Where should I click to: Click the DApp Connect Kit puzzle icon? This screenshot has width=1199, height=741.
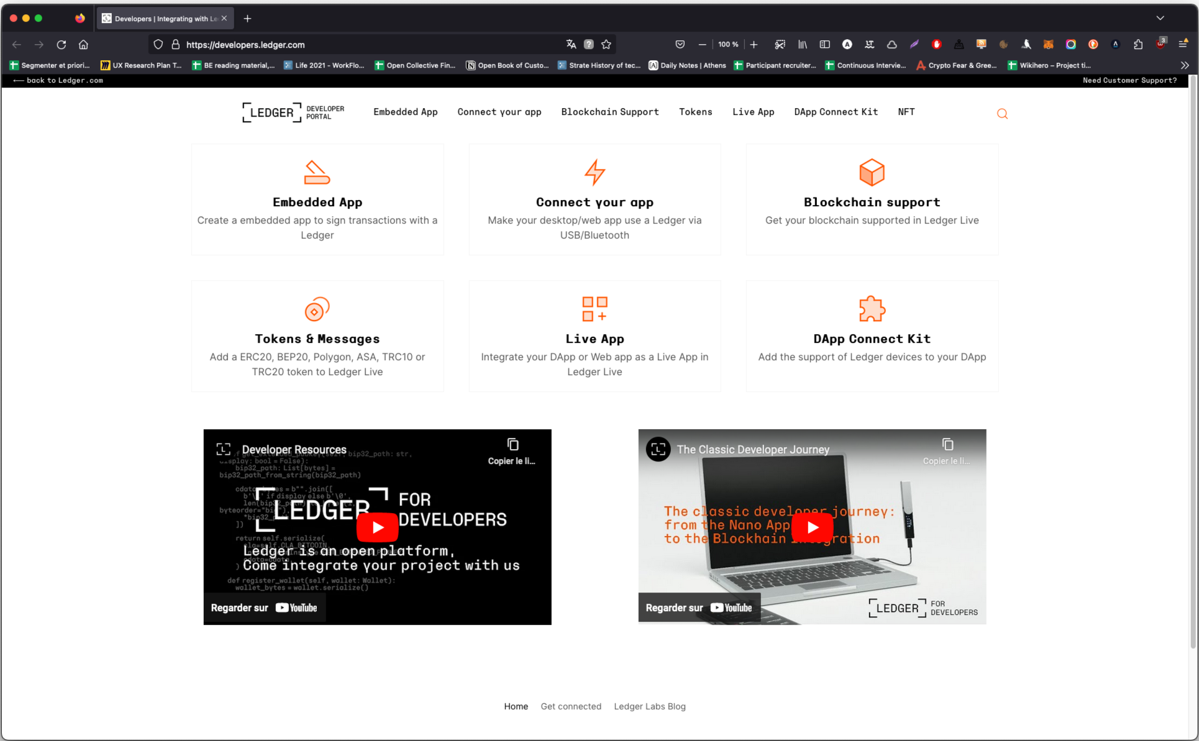coord(872,309)
